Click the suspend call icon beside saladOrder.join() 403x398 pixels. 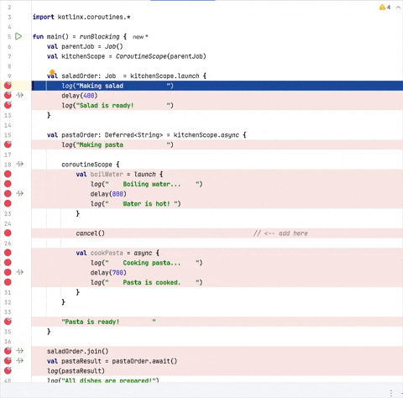tap(19, 351)
